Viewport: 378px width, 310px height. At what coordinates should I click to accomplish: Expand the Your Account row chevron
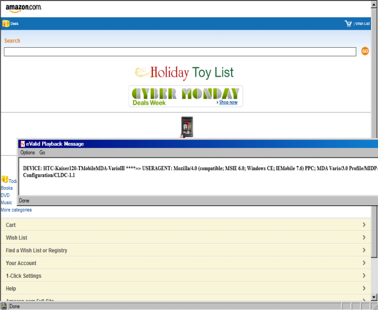(364, 263)
